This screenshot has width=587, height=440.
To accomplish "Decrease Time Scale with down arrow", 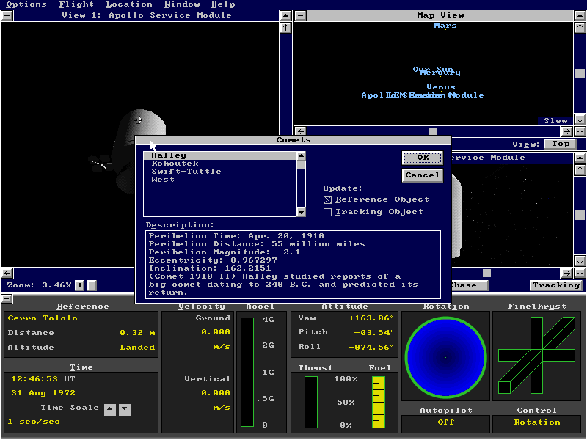I will pyautogui.click(x=125, y=409).
